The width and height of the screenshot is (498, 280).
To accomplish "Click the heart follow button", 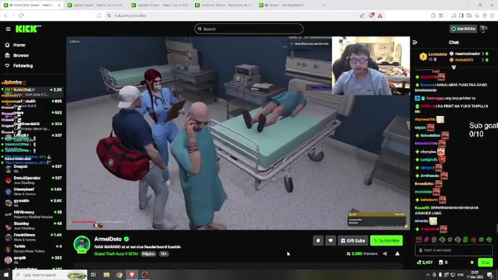I will [x=330, y=241].
